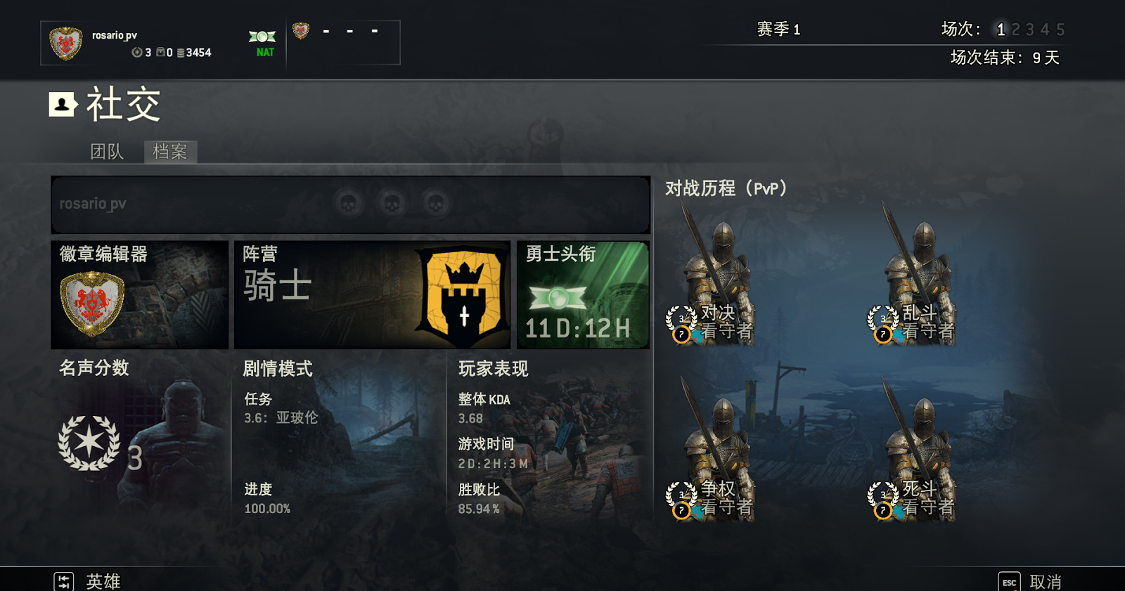
Task: Click the player emblem in top-left profile
Action: (66, 44)
